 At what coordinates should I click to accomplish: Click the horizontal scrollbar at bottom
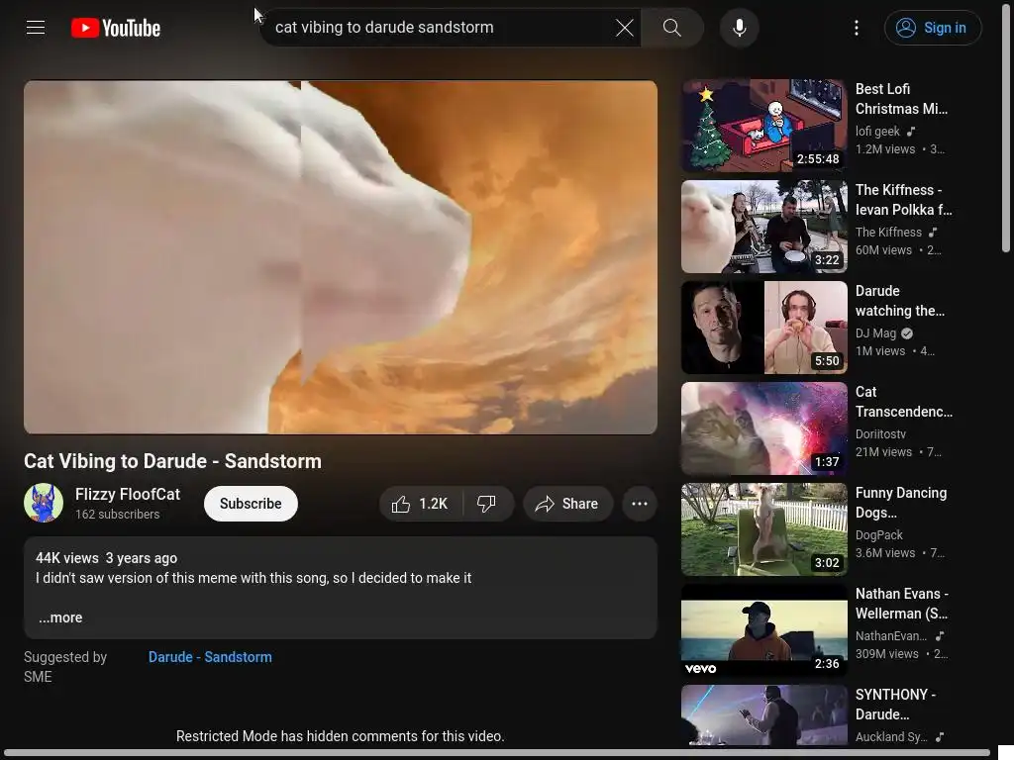pyautogui.click(x=497, y=753)
